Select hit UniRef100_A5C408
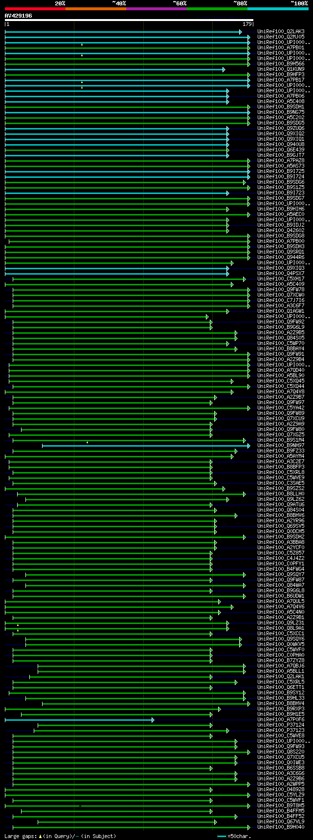Image resolution: width=313 pixels, height=840 pixels. click(x=281, y=102)
